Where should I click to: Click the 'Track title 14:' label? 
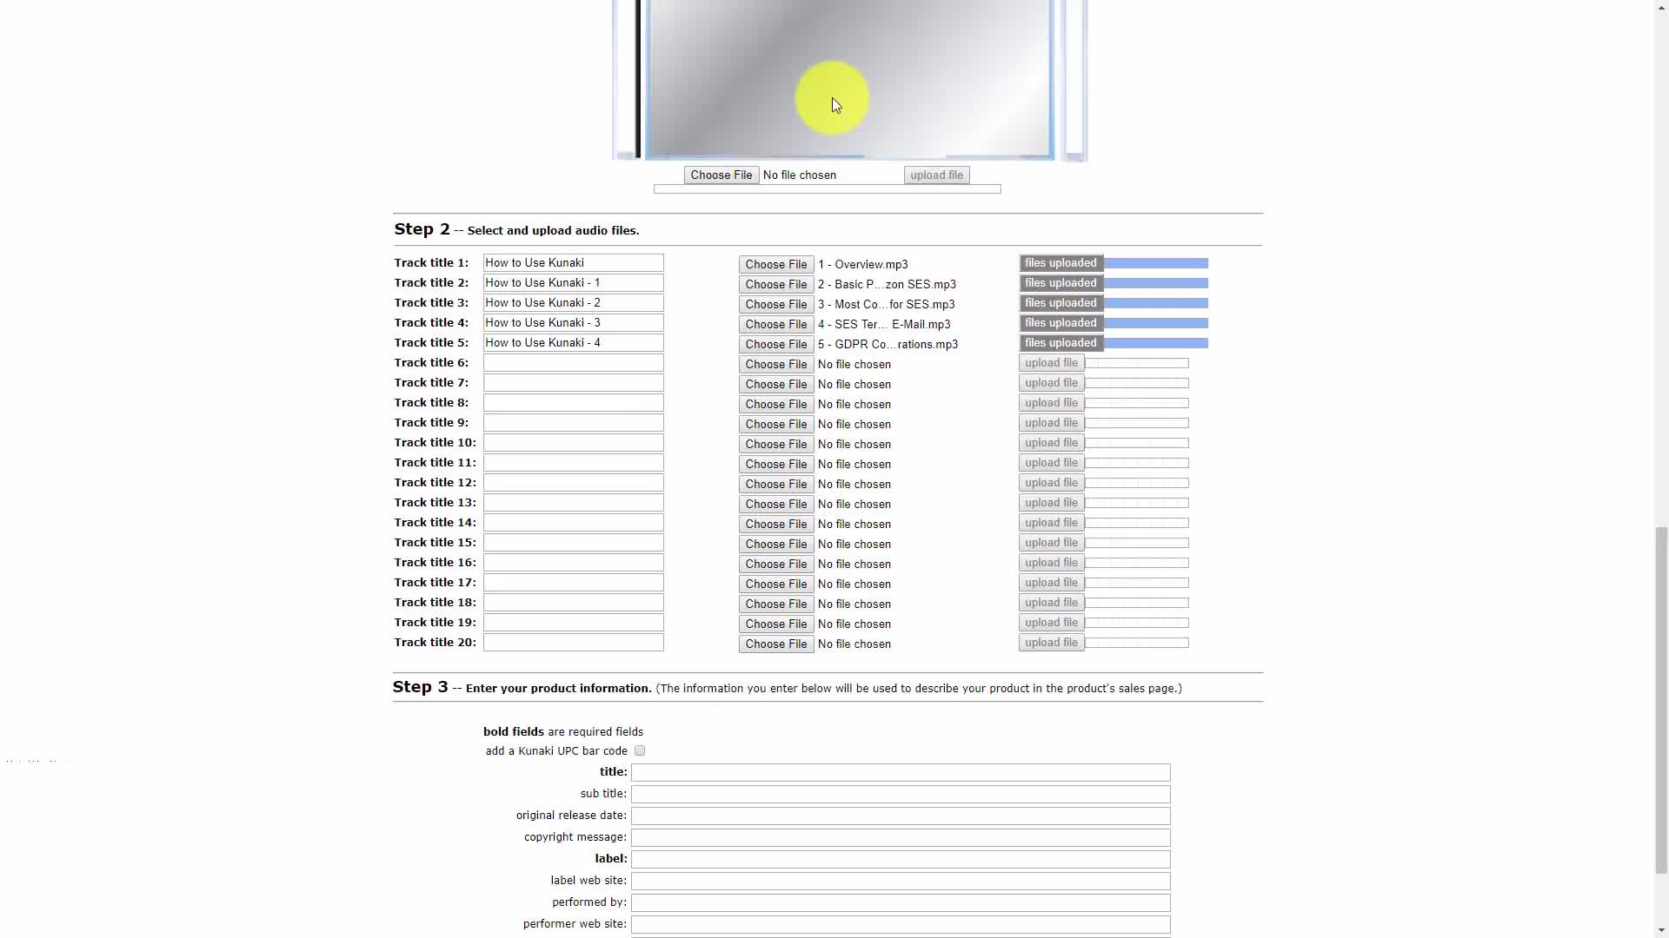[435, 522]
